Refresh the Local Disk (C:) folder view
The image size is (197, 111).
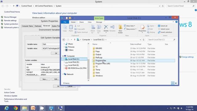click(x=143, y=40)
